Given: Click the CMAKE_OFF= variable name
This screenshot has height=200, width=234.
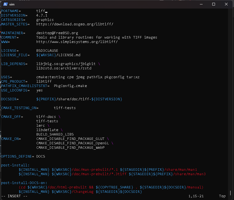Looking at the screenshot, I should (x=12, y=117).
